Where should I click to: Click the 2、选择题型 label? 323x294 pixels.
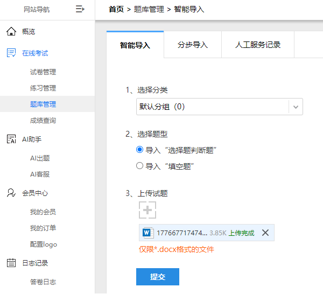coord(146,134)
